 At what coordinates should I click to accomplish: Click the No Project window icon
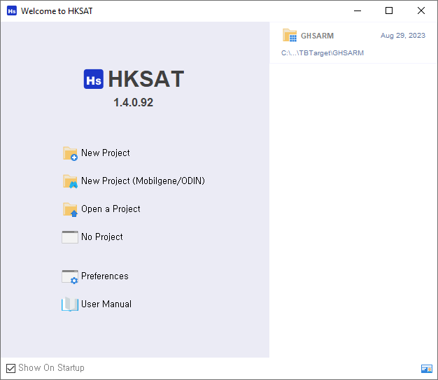click(x=70, y=237)
